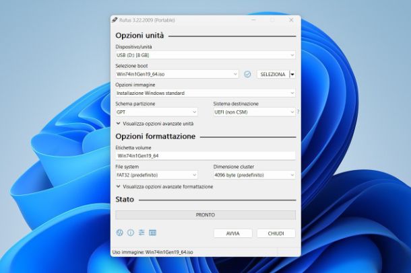The width and height of the screenshot is (411, 273).
Task: Click the Opzioni formattazione heading
Action: tap(156, 136)
